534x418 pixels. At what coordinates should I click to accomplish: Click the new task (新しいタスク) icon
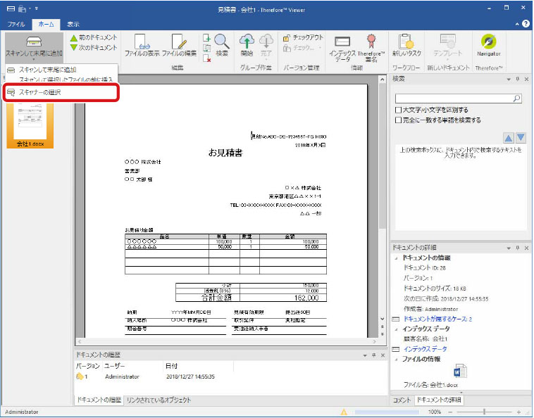point(406,44)
